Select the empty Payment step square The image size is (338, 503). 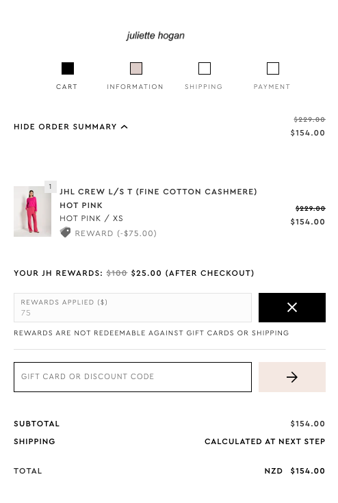click(273, 68)
